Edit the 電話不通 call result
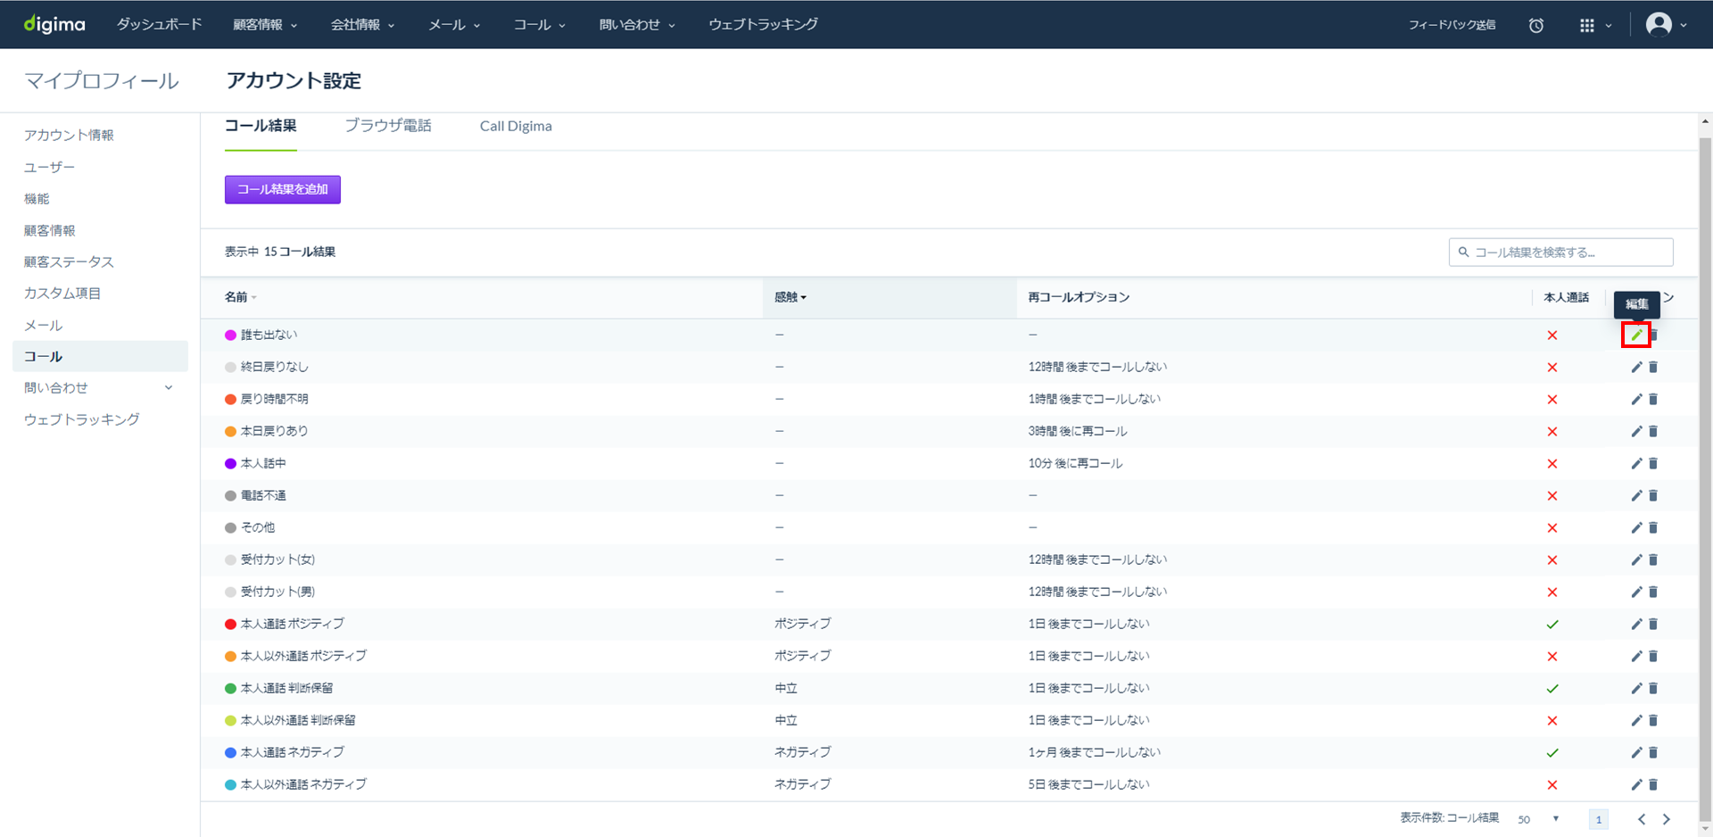Screen dimensions: 1713x837 1636,495
